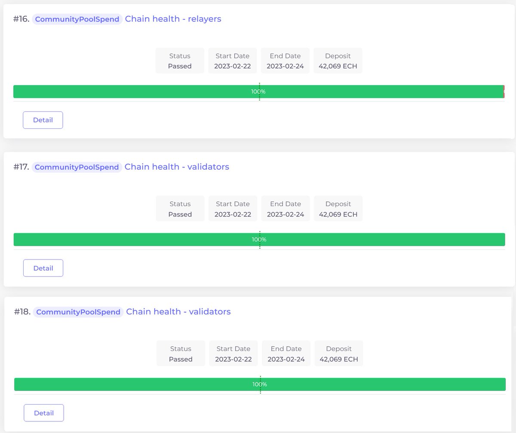Click the End Date box on proposal #18
The image size is (516, 433).
click(286, 353)
